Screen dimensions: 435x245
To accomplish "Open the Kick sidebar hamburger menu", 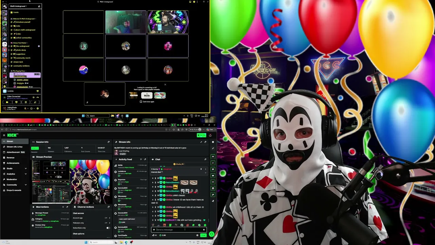I will (4, 135).
